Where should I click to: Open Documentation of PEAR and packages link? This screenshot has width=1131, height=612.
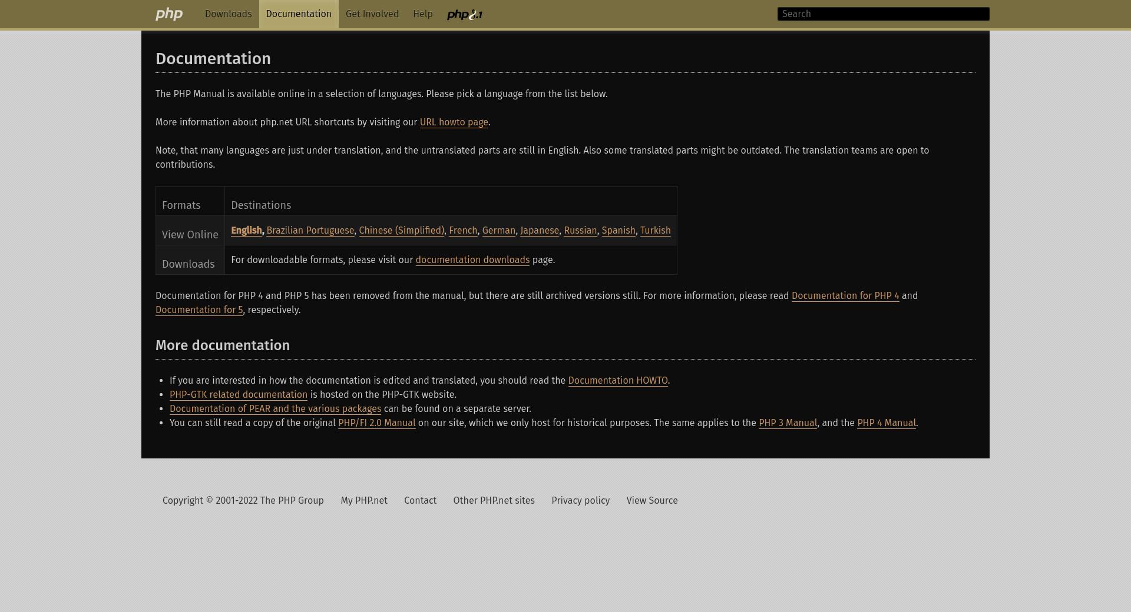275,409
